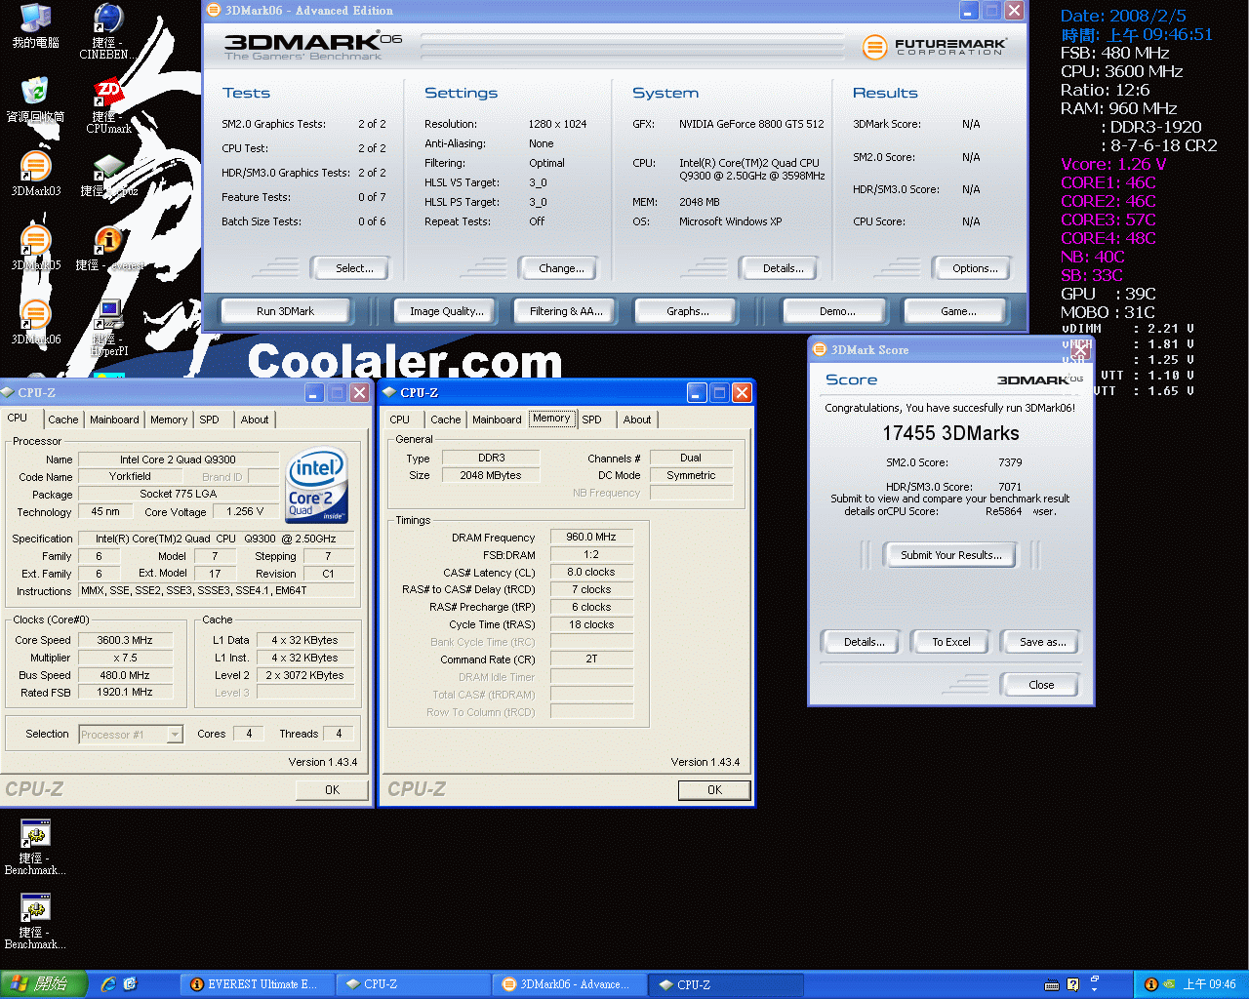Launch the 3DMark05 desktop shortcut
This screenshot has width=1249, height=999.
(x=35, y=248)
